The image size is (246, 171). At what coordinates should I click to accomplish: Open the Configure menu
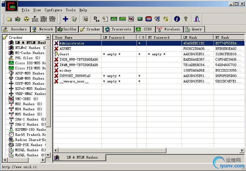tap(53, 10)
